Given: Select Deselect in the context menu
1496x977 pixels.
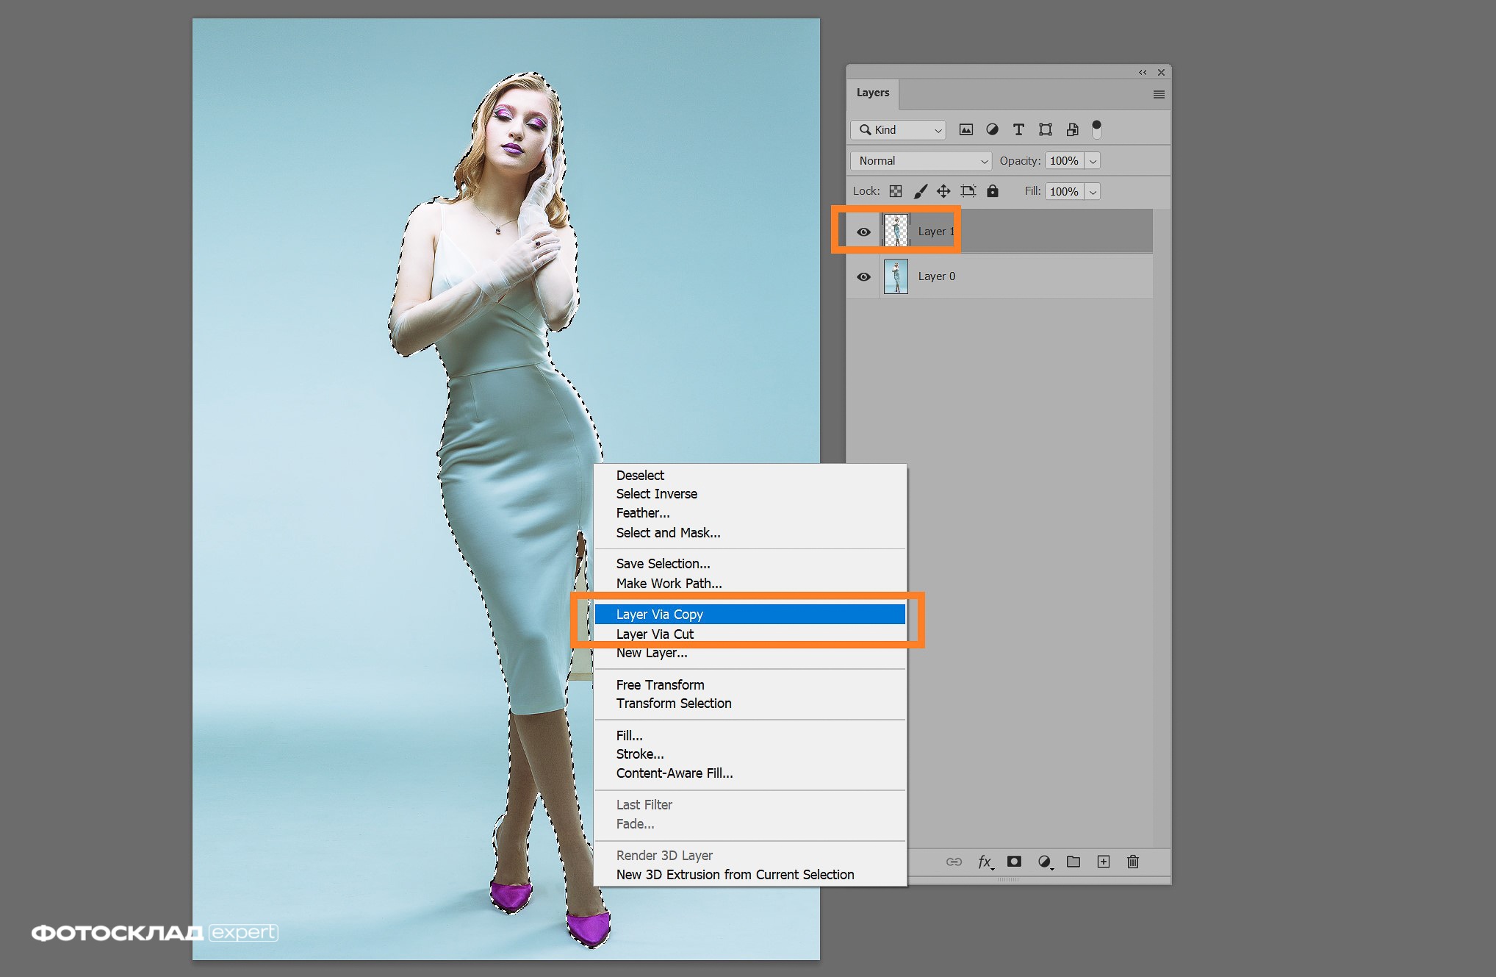Looking at the screenshot, I should coord(640,475).
